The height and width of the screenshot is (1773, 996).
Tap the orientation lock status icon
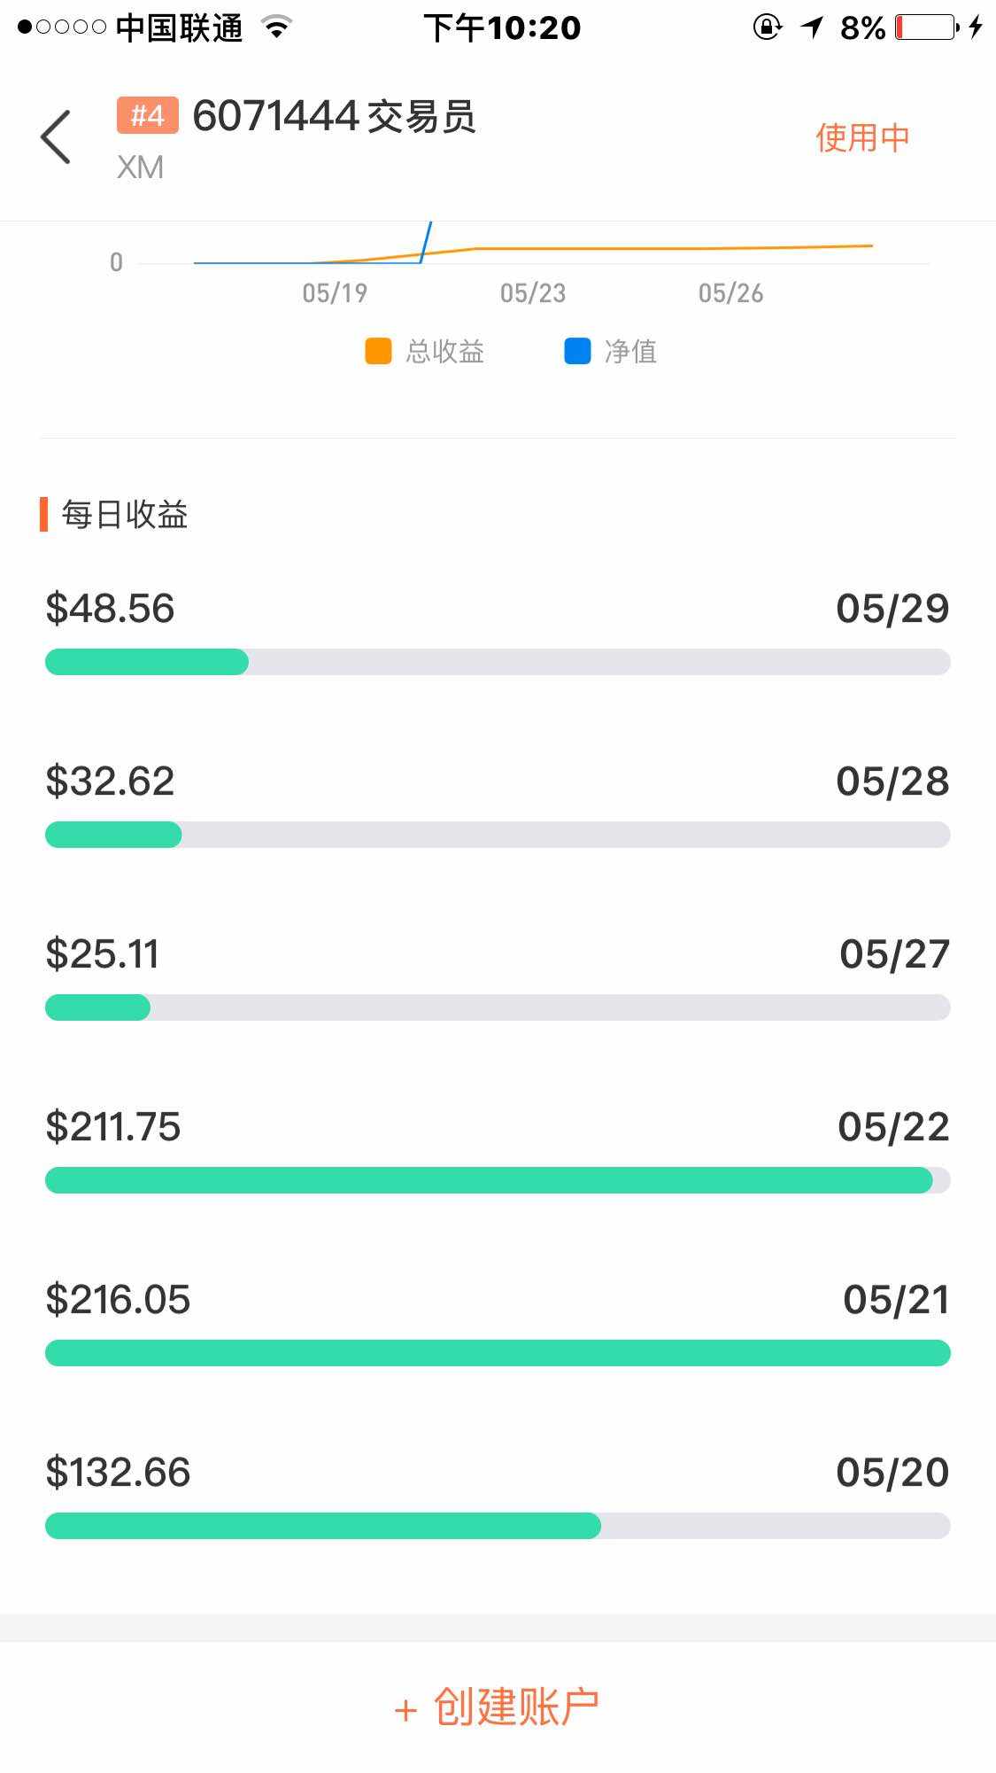767,27
